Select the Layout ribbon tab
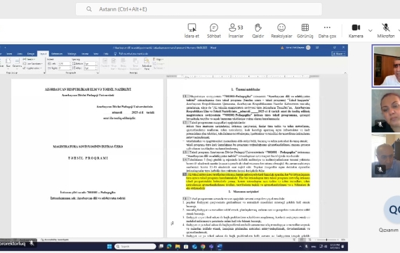This screenshot has height=253, width=400. point(43,53)
